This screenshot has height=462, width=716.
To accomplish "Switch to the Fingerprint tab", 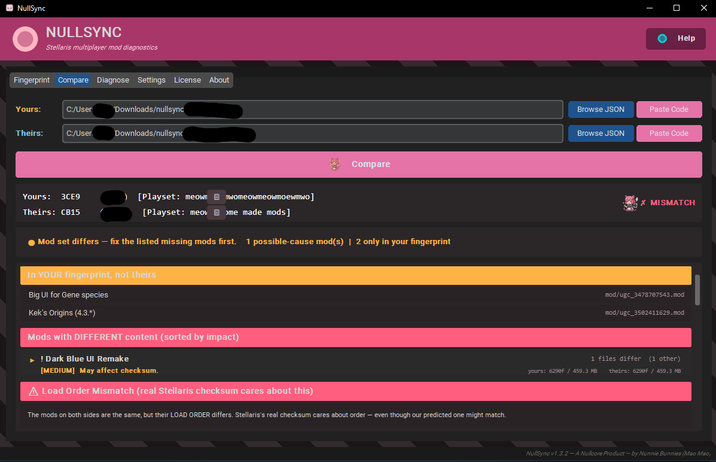I will [32, 80].
